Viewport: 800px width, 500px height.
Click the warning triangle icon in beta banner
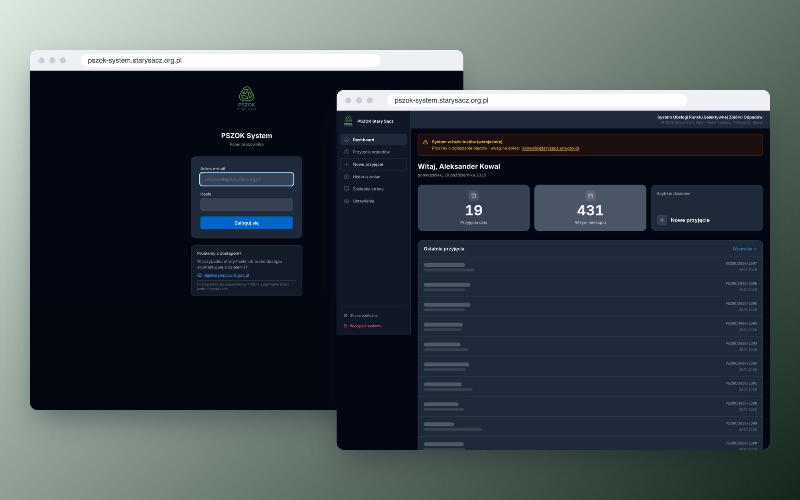coord(425,142)
